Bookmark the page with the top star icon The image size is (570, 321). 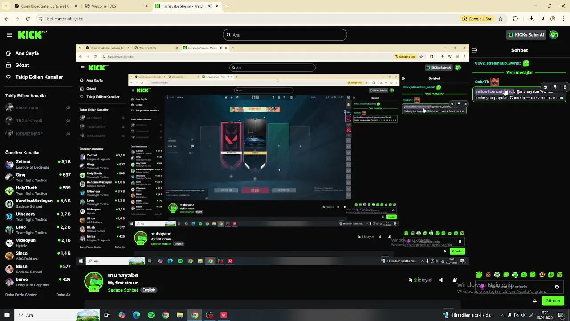point(501,19)
